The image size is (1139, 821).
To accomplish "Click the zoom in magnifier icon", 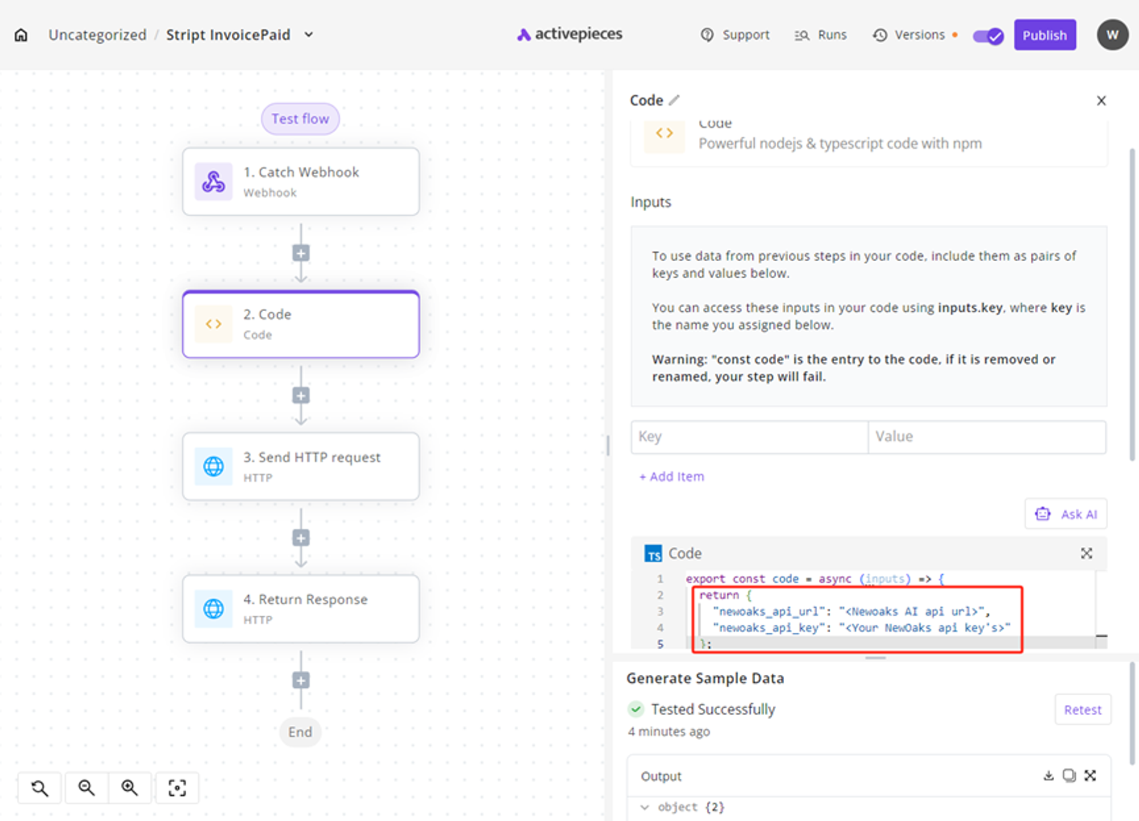I will 130,788.
